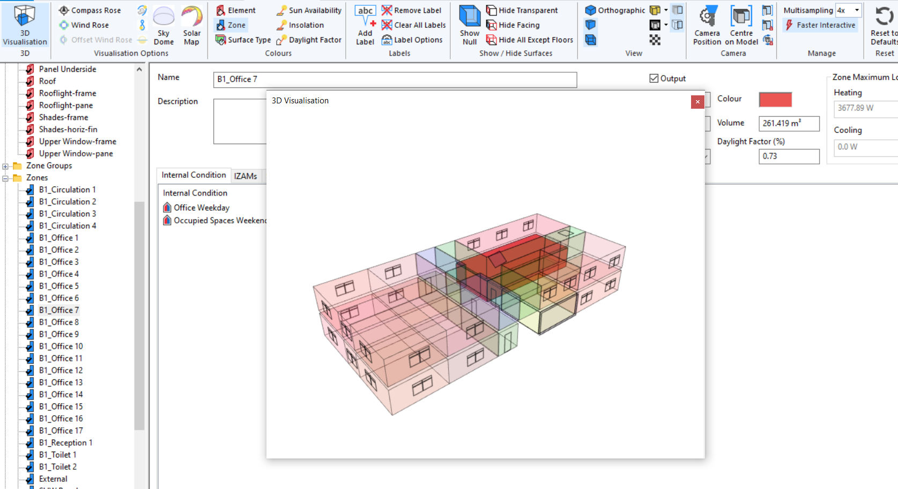Select B1_Office 7 in tree
898x489 pixels.
[59, 310]
